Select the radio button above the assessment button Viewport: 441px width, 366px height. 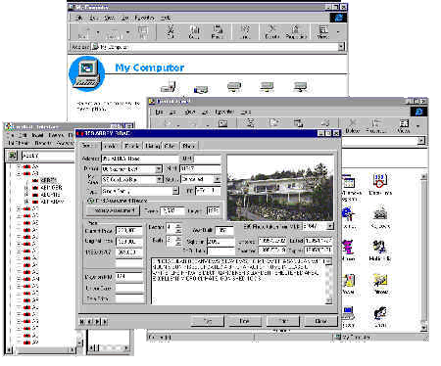pos(90,201)
